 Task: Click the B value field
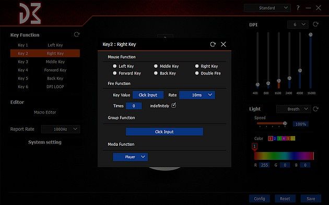point(305,165)
